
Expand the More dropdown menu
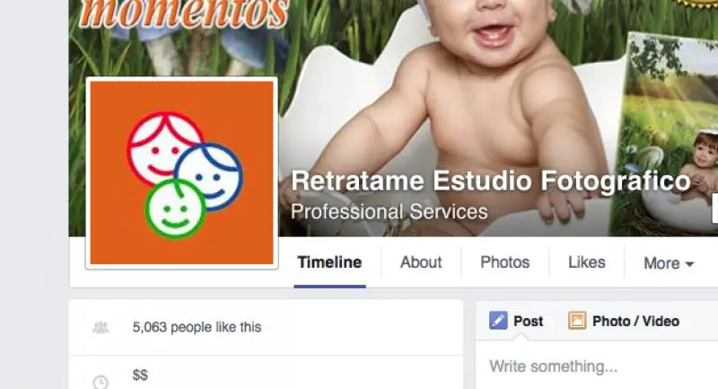669,263
